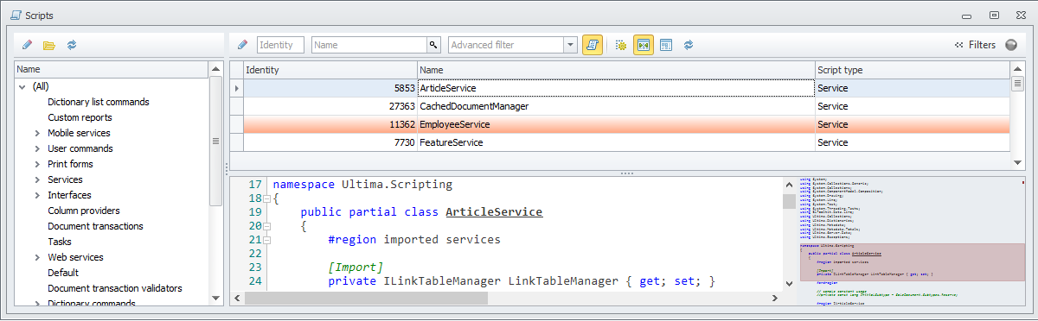Click the grid scrollbar down arrow
Image resolution: width=1038 pixels, height=321 pixels.
click(x=1017, y=161)
